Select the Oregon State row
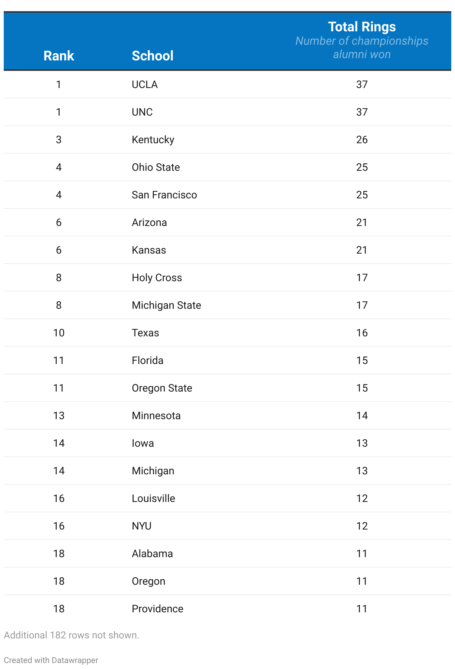This screenshot has width=455, height=669. pos(228,388)
